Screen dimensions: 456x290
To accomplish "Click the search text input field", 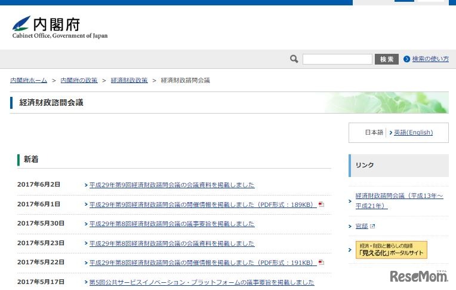I will pyautogui.click(x=337, y=59).
